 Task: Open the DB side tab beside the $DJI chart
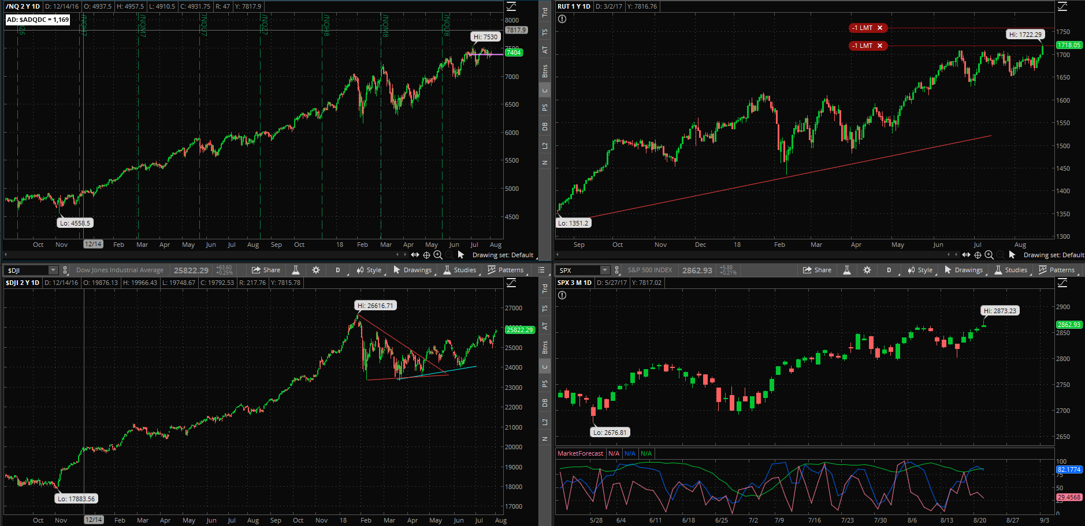545,403
